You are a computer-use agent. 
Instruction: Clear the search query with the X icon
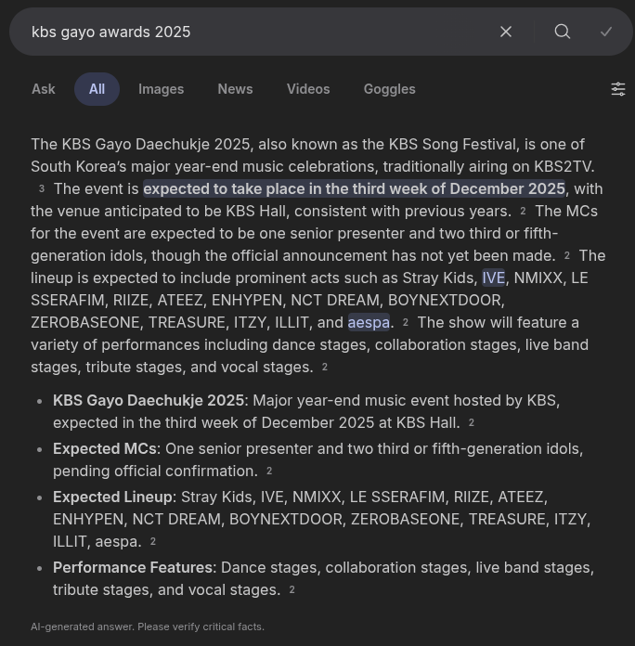tap(506, 32)
